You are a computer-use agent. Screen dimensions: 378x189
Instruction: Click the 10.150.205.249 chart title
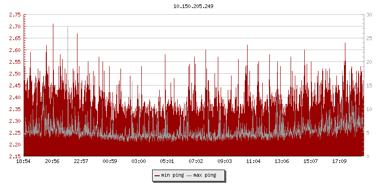click(x=189, y=7)
